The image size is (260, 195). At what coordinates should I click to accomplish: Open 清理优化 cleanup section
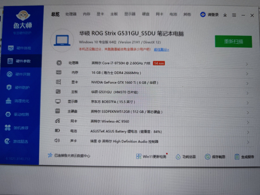17,101
